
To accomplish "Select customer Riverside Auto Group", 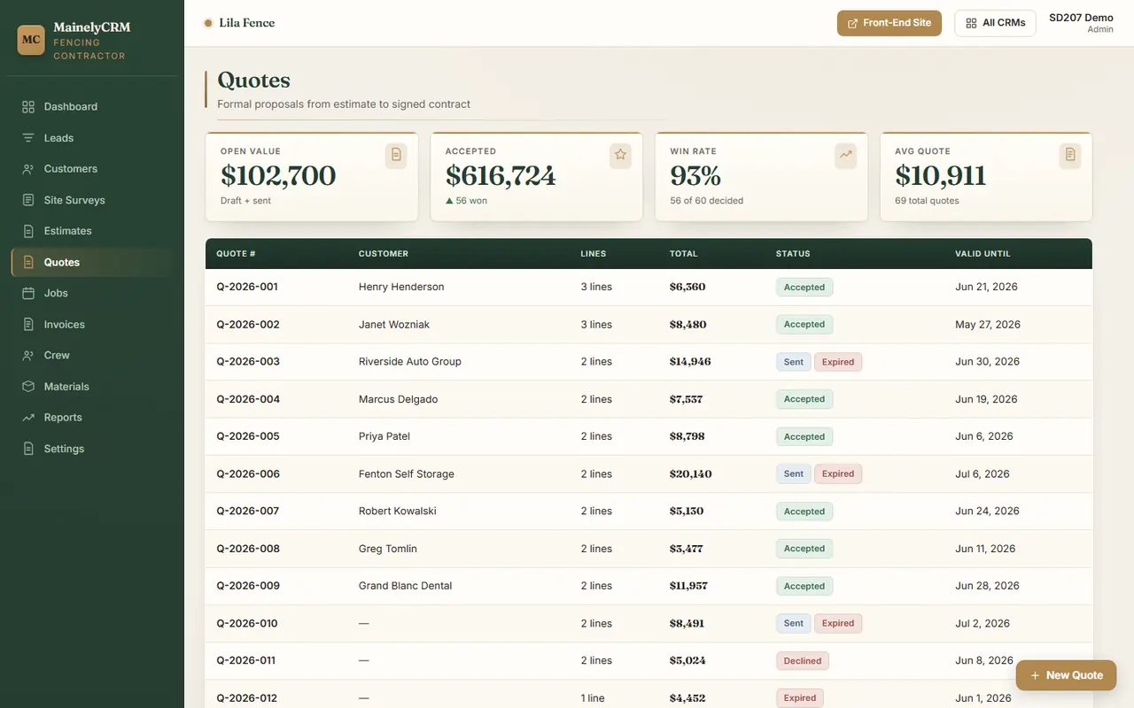I will (x=410, y=361).
